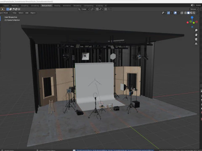Click the 'User Perspective' view label
The height and width of the screenshot is (151, 202).
pyautogui.click(x=11, y=17)
